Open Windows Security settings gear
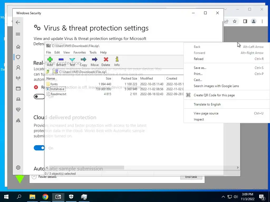Viewport: 270px width, 202px height. pos(18,168)
